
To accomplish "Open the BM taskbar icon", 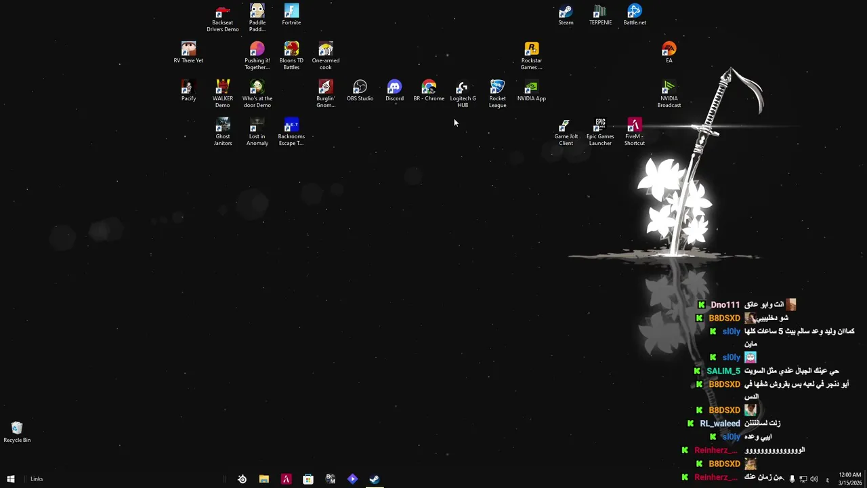I will click(331, 479).
